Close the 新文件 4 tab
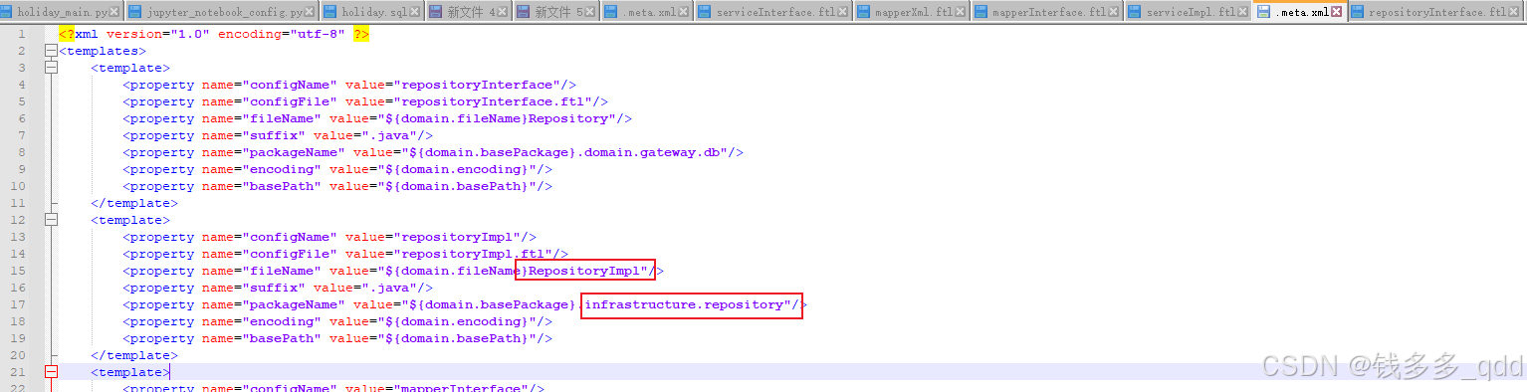The image size is (1527, 392). click(504, 12)
